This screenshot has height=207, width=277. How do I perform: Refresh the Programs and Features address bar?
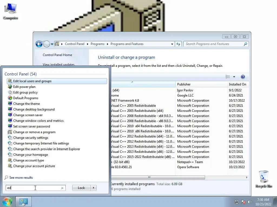click(178, 44)
